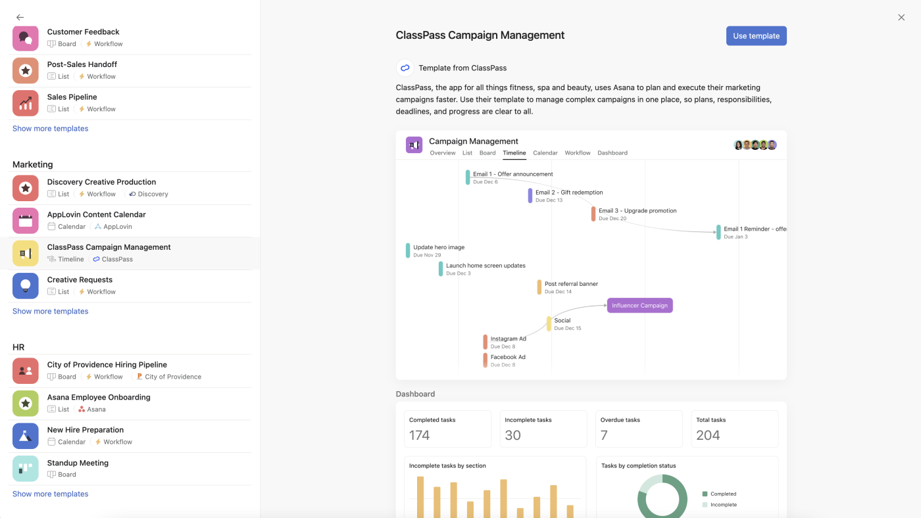Click the member avatars in the preview header
Screen dimensions: 921x518
(755, 145)
